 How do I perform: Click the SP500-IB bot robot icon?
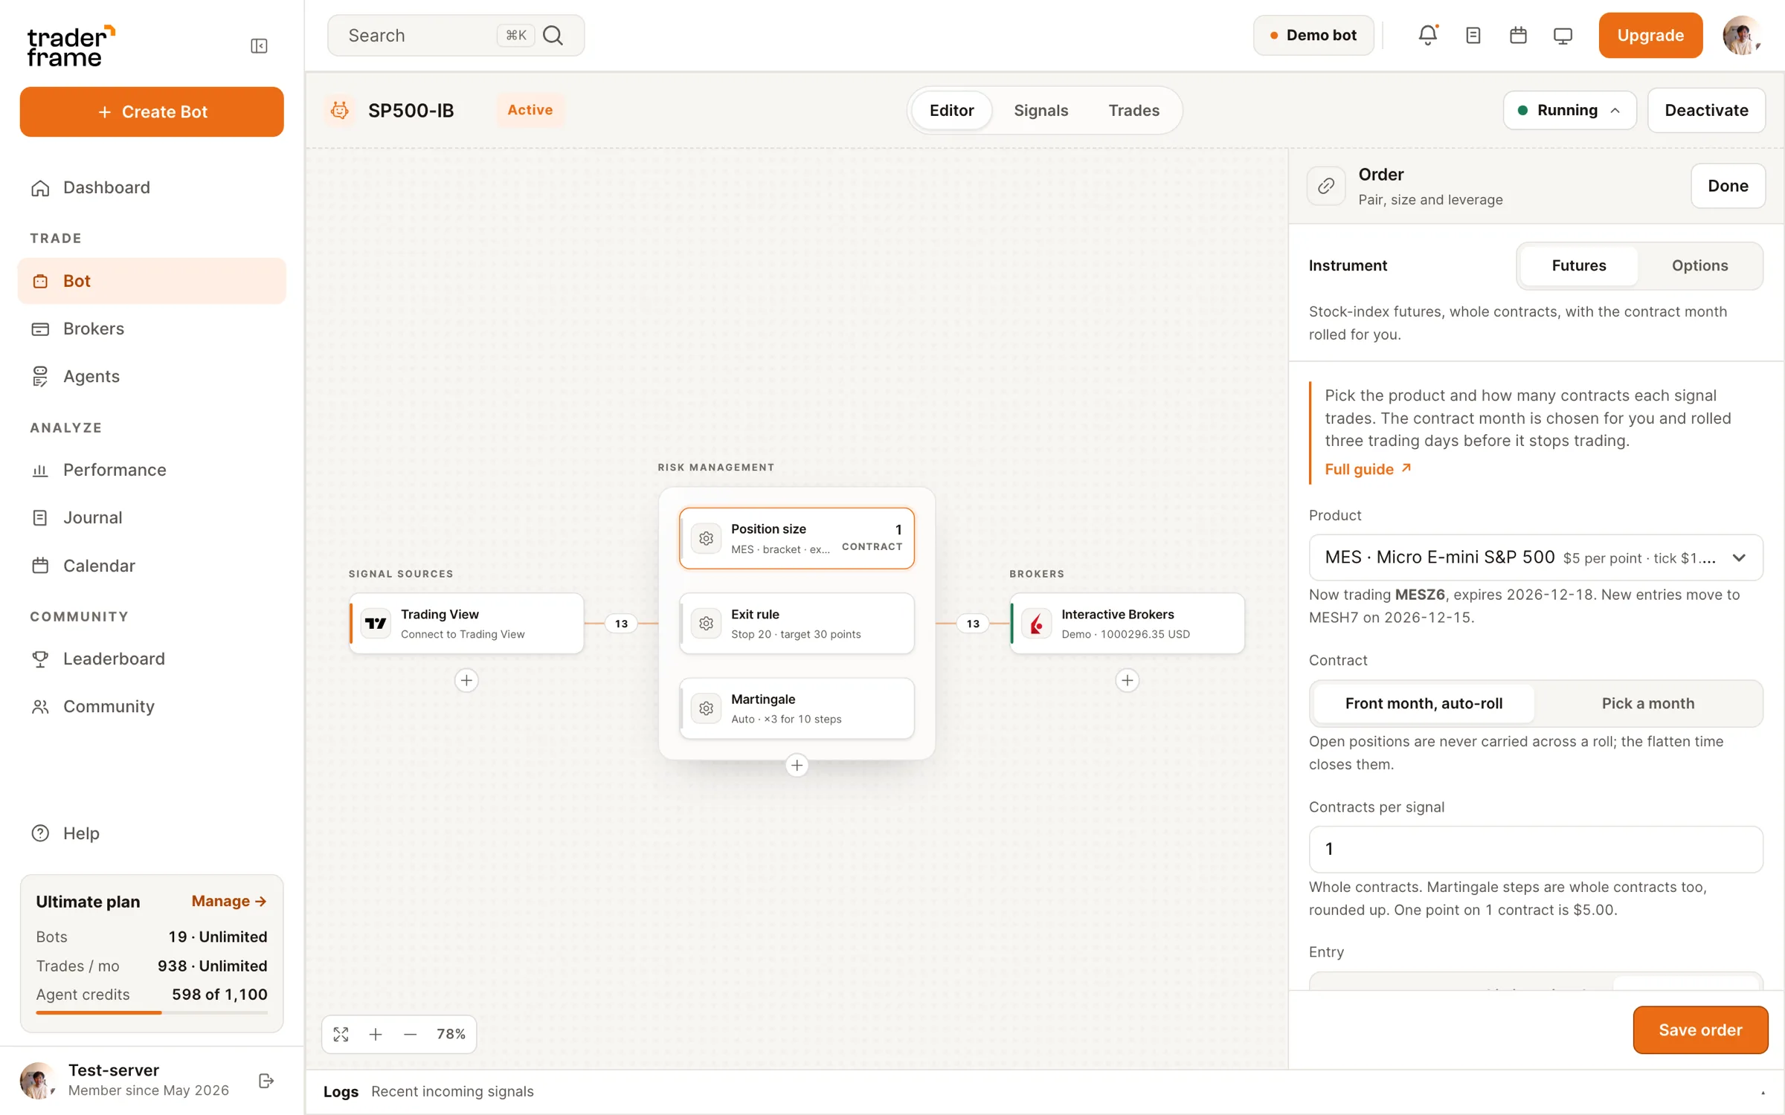coord(340,110)
